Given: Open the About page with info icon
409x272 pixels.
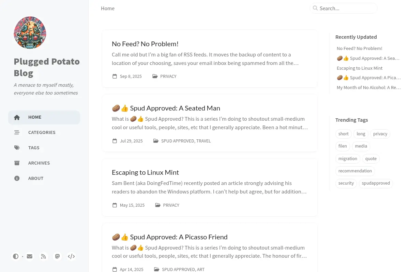Looking at the screenshot, I should pos(44,178).
